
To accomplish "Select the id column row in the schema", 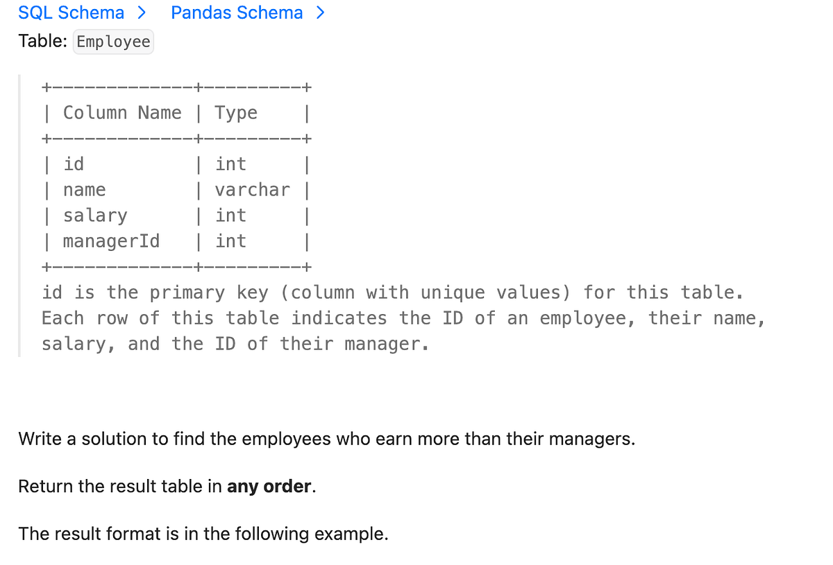I will click(74, 164).
